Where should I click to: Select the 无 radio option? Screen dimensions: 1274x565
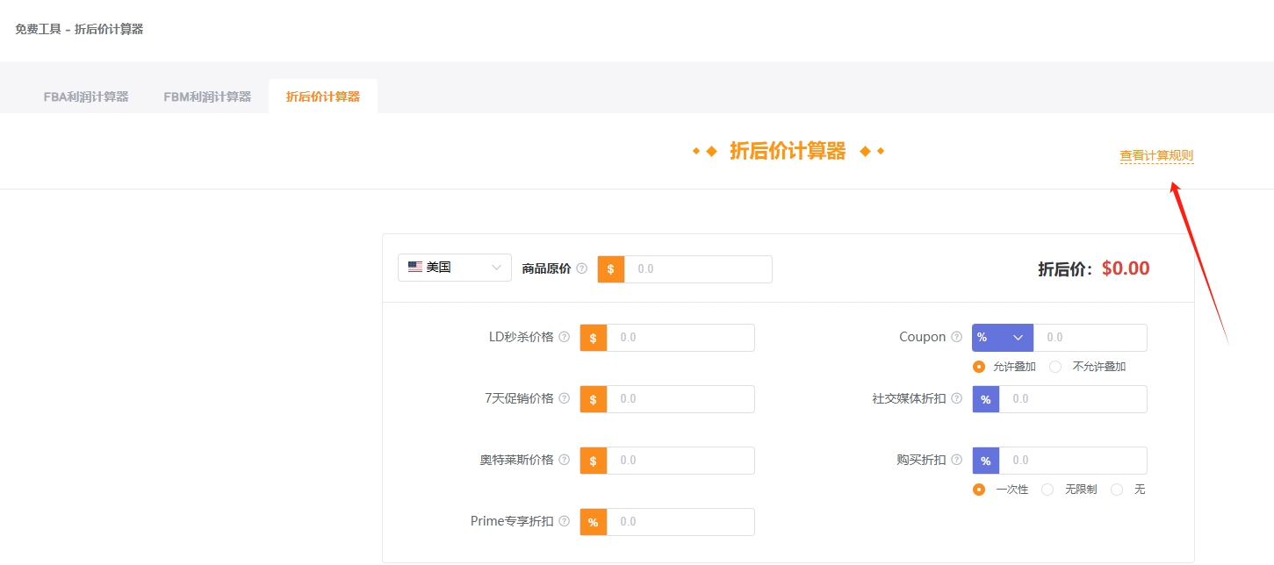[1117, 490]
